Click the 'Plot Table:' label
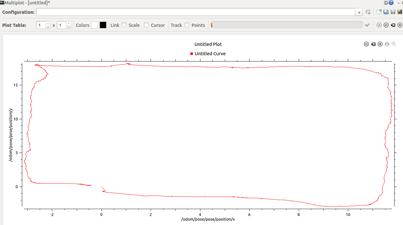The width and height of the screenshot is (403, 225). (14, 25)
